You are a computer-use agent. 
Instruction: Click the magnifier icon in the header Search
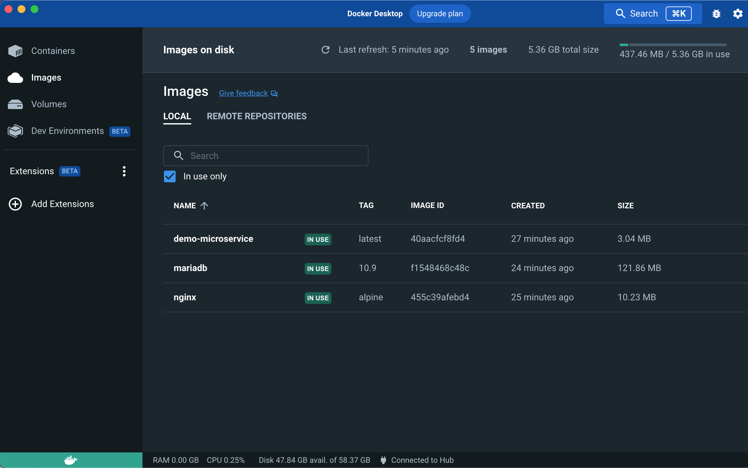tap(621, 14)
